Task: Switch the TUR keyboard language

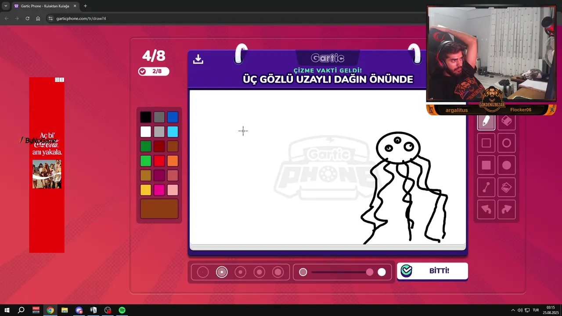Action: [536, 310]
